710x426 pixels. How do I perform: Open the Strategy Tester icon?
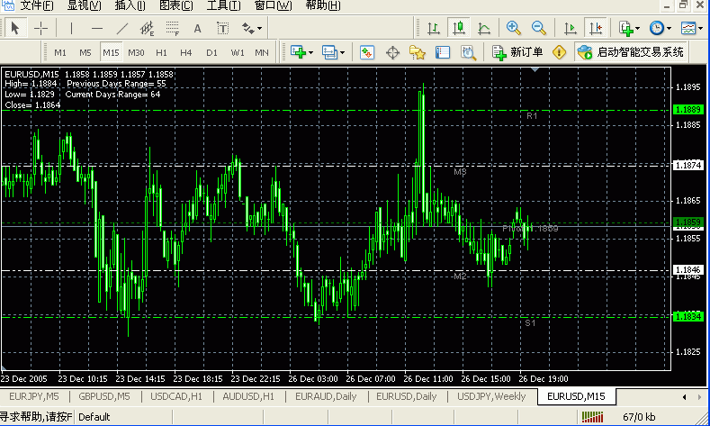point(467,52)
